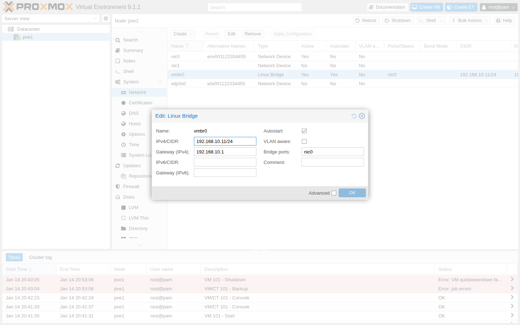520x325 pixels.
Task: Tick the Advanced checkbox
Action: point(334,193)
